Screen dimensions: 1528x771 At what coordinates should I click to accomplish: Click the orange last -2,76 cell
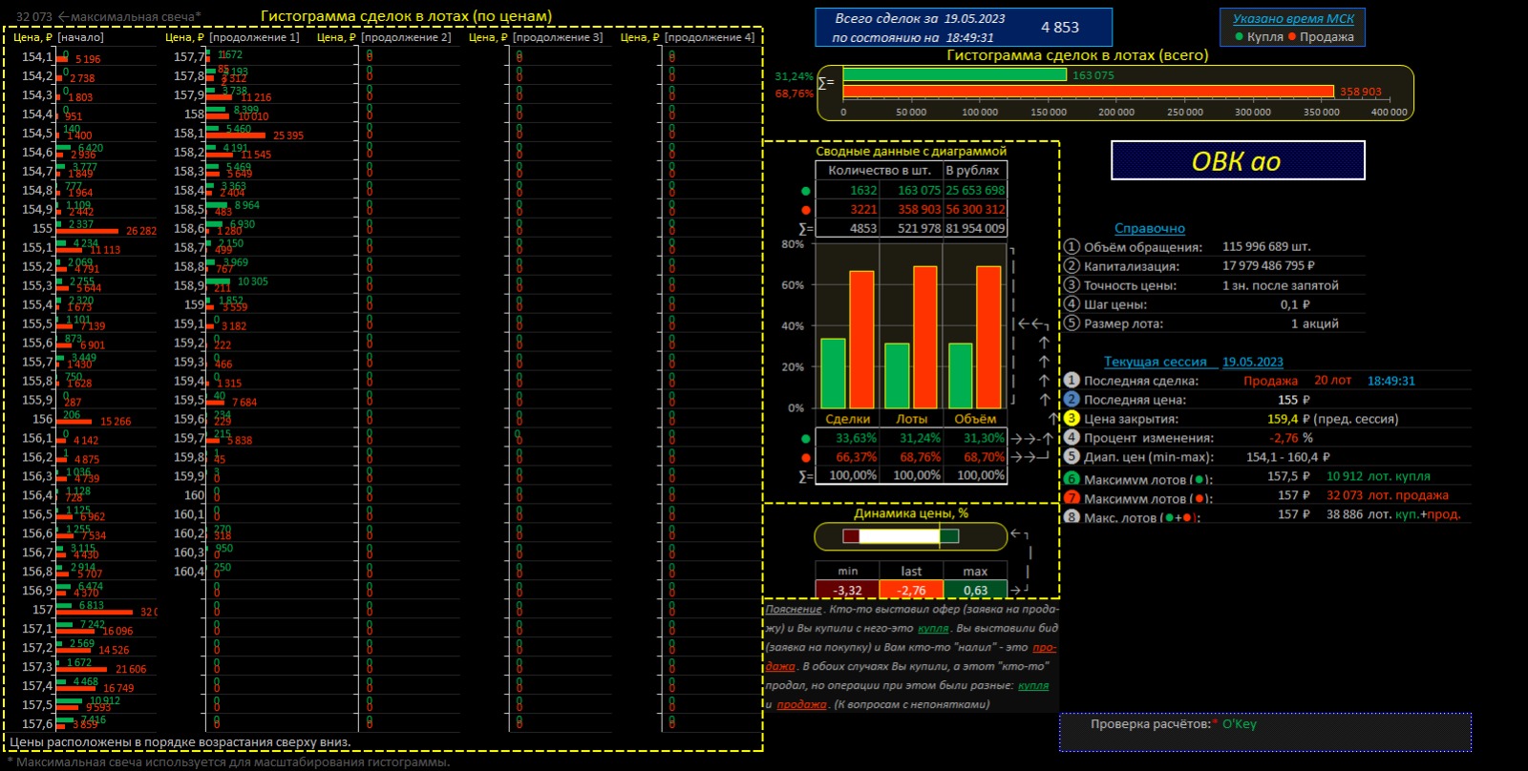point(911,591)
